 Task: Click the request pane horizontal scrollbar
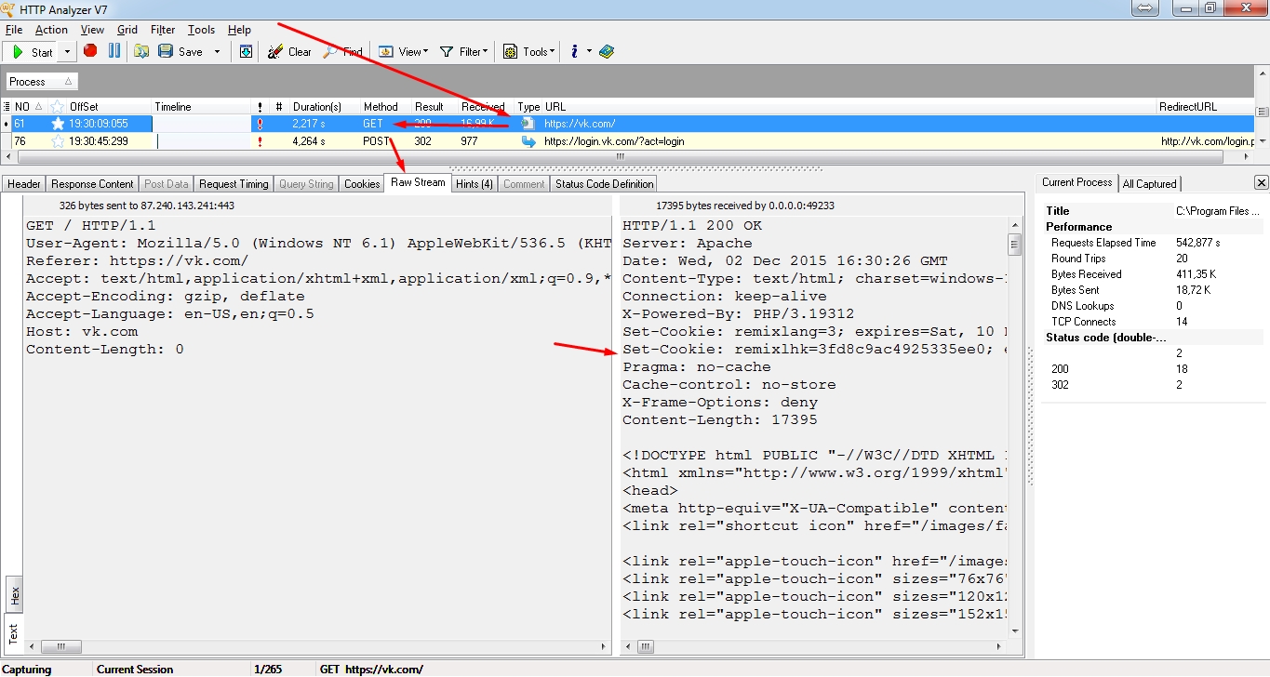(316, 646)
